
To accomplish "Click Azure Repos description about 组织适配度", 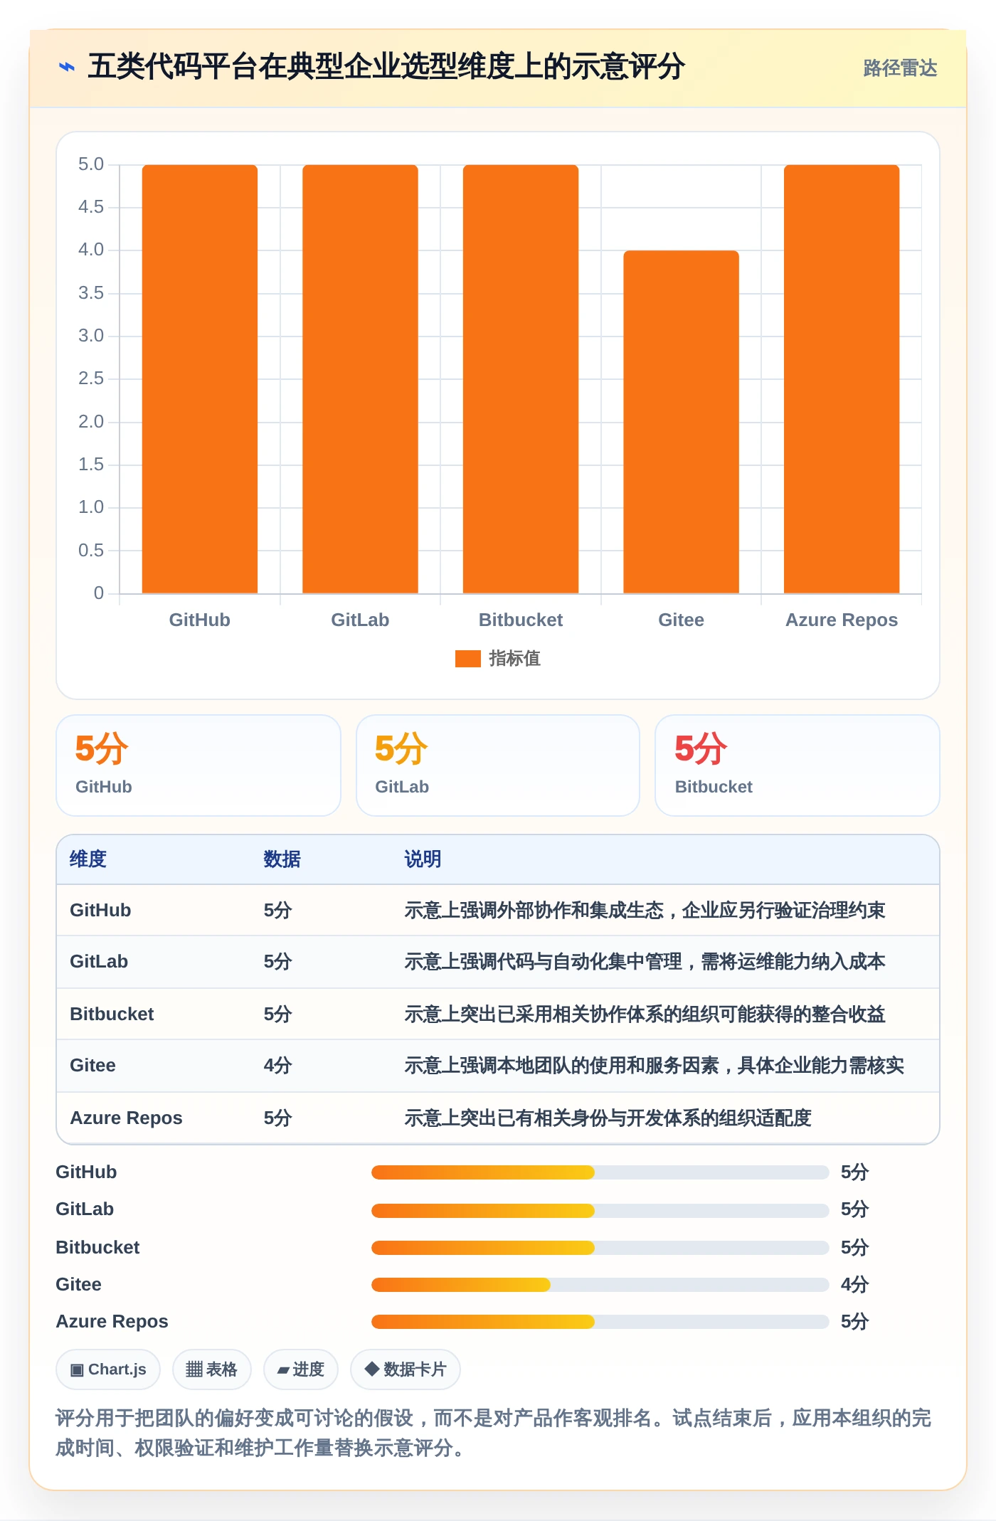I will click(608, 1118).
